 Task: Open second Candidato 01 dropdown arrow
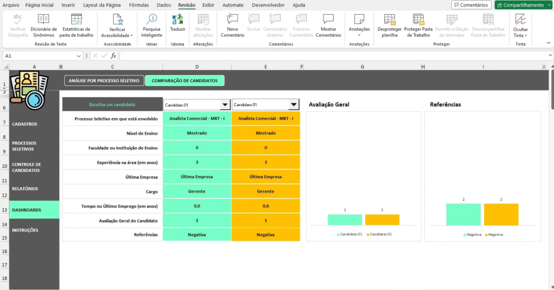pyautogui.click(x=293, y=105)
